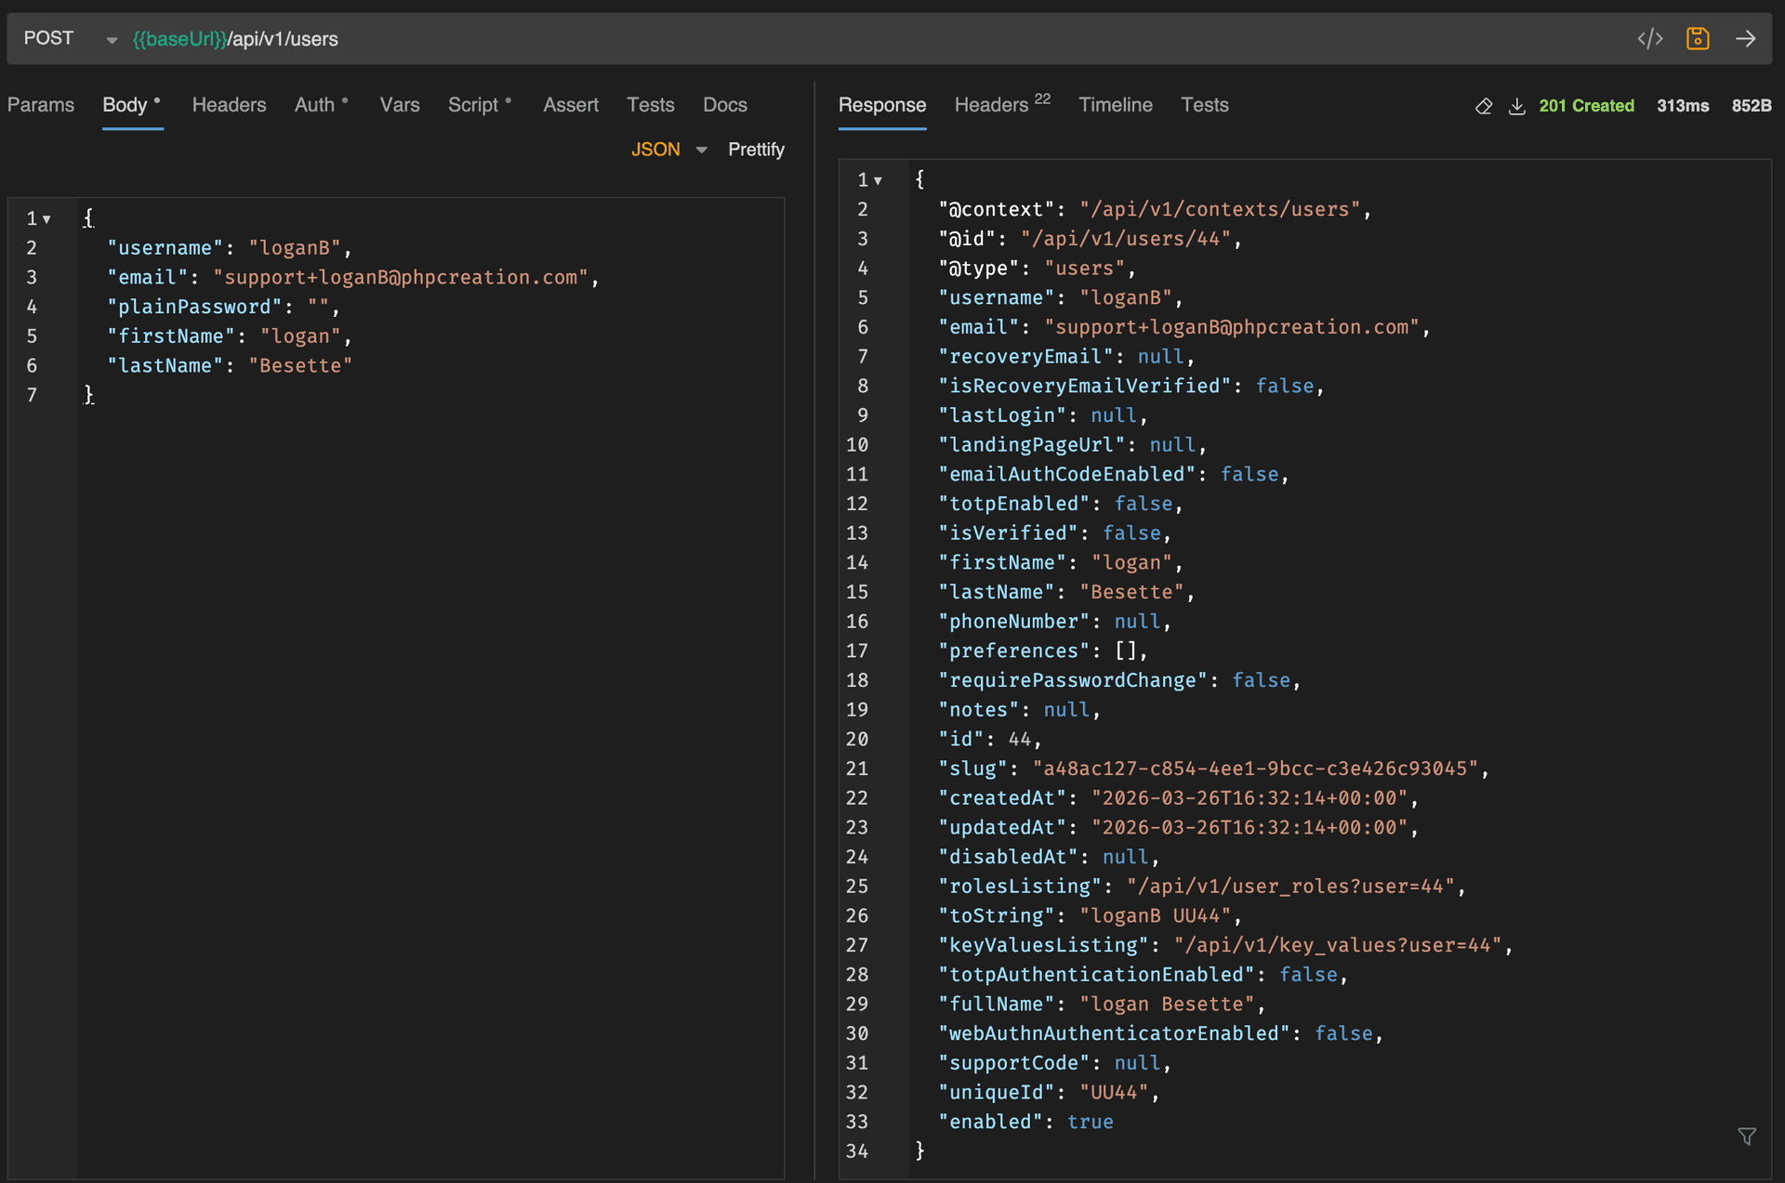Save the request with the save icon
Viewport: 1785px width, 1183px height.
pyautogui.click(x=1698, y=38)
